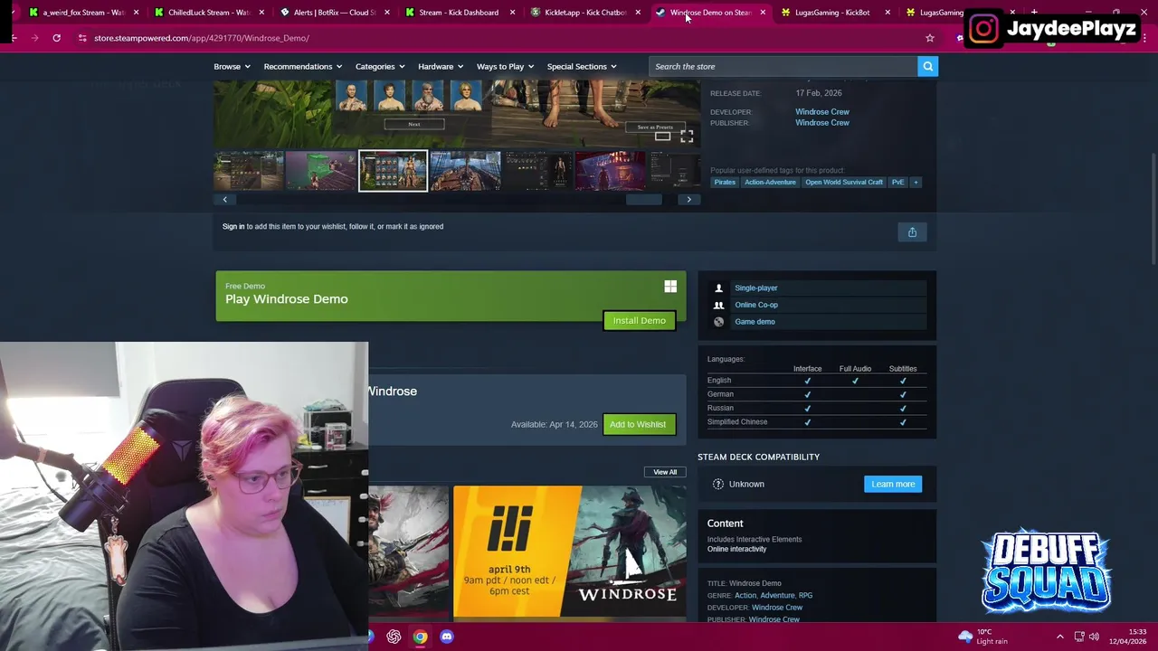Open ChatGPT from the taskbar
The width and height of the screenshot is (1158, 651).
click(394, 637)
